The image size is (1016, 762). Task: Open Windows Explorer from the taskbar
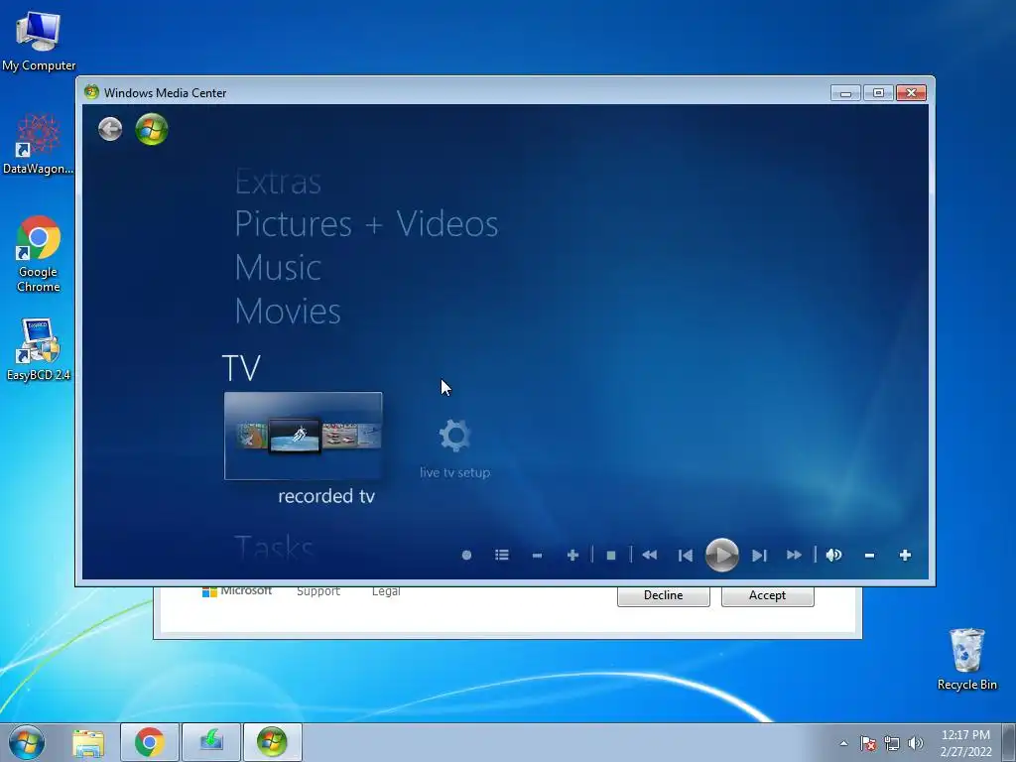tap(88, 742)
